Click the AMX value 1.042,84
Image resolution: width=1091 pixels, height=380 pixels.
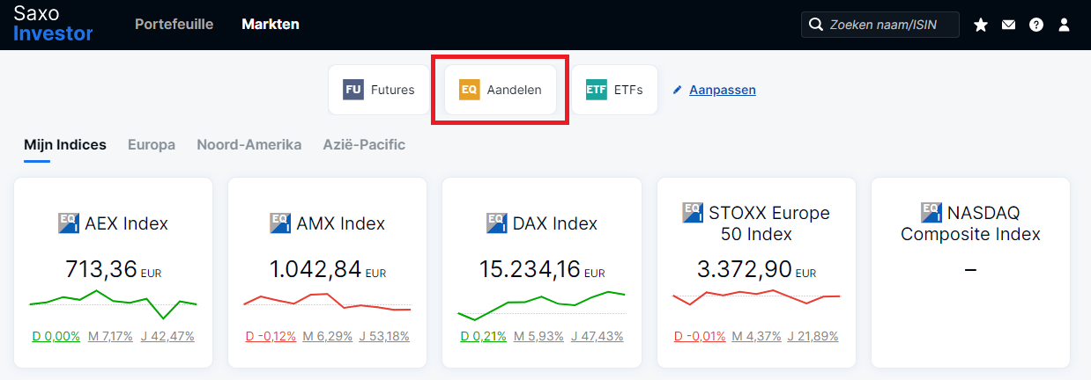314,268
